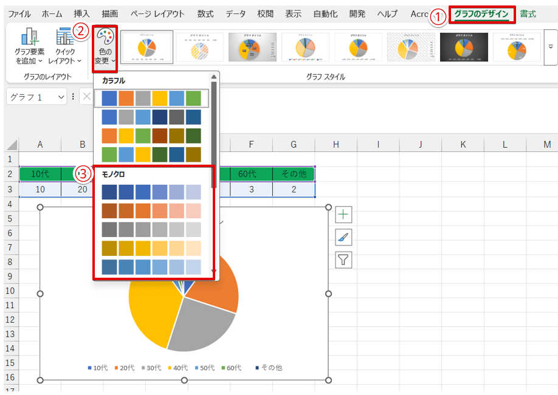This screenshot has height=395, width=558.
Task: Switch to the グラフのデザイン tab
Action: point(481,14)
